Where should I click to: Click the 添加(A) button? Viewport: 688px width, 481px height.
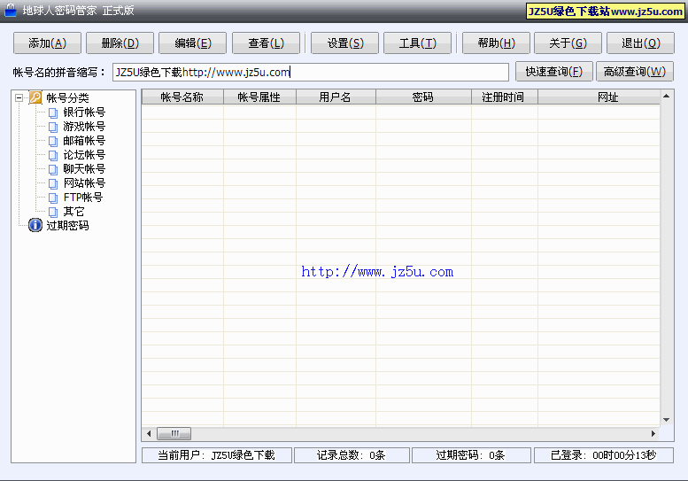pyautogui.click(x=48, y=43)
